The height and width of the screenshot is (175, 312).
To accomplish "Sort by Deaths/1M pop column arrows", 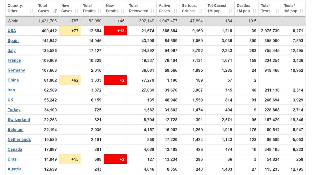I will [x=254, y=11].
